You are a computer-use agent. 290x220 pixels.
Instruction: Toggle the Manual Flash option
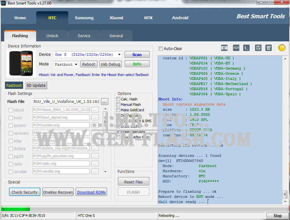coord(118,105)
